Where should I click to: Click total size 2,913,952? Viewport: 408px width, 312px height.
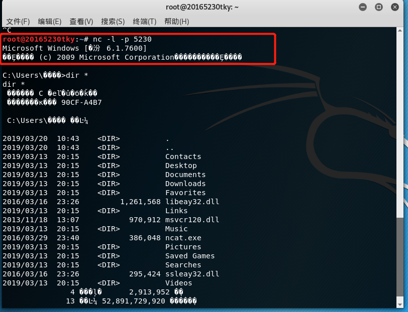pos(149,292)
